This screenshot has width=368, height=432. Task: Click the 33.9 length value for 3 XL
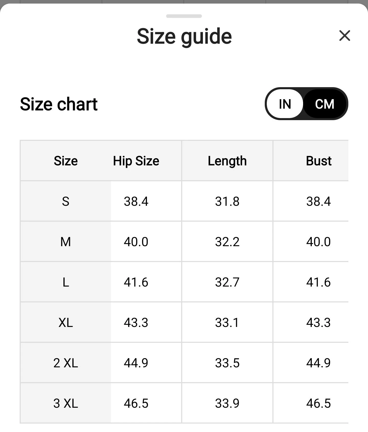click(227, 403)
